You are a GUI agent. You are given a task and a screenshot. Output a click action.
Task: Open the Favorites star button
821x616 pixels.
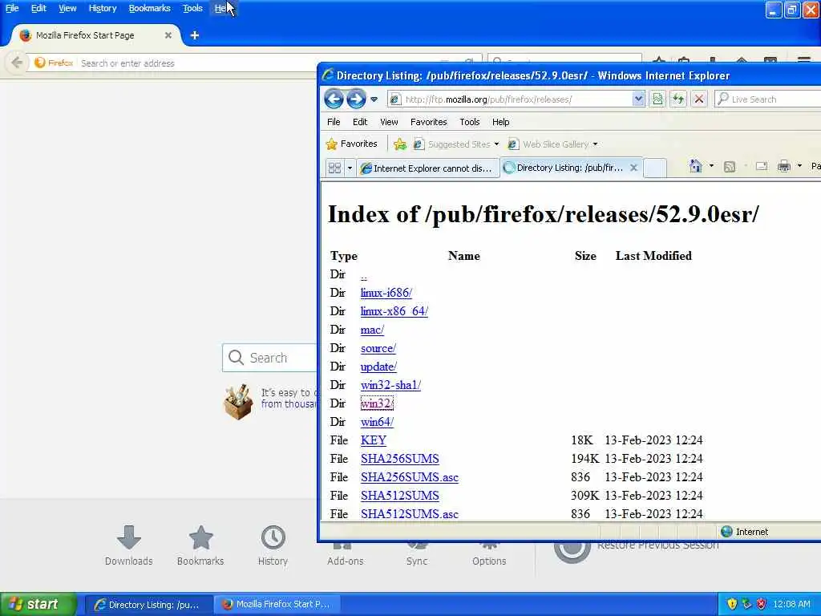(351, 144)
